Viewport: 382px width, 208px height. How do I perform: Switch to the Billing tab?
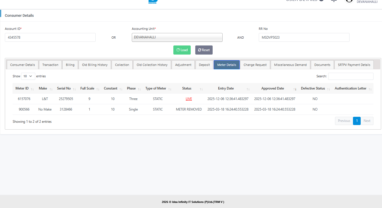coord(70,65)
